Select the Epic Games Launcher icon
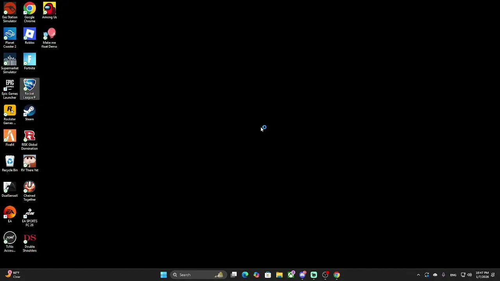The image size is (500, 281). pyautogui.click(x=10, y=89)
